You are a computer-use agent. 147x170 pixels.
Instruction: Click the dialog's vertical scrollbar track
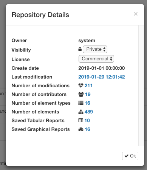coord(141,85)
